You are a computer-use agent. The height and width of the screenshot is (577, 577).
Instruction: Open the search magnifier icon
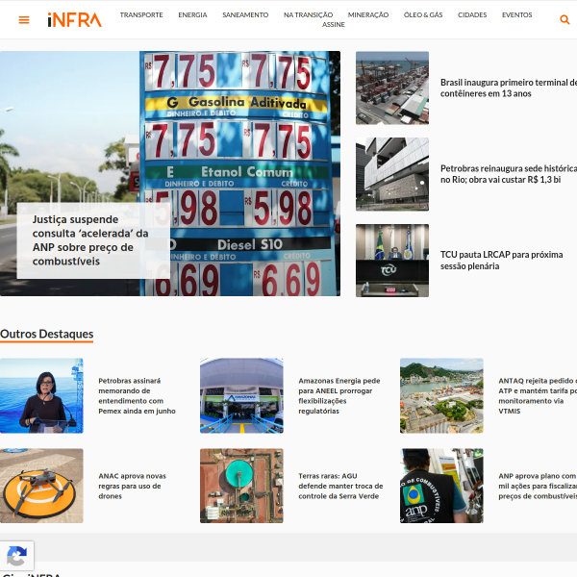pos(564,19)
